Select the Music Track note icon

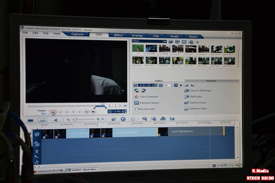(37, 162)
